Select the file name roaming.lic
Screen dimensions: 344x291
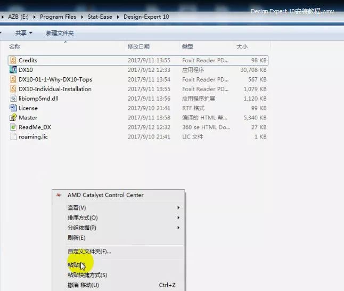tap(33, 137)
